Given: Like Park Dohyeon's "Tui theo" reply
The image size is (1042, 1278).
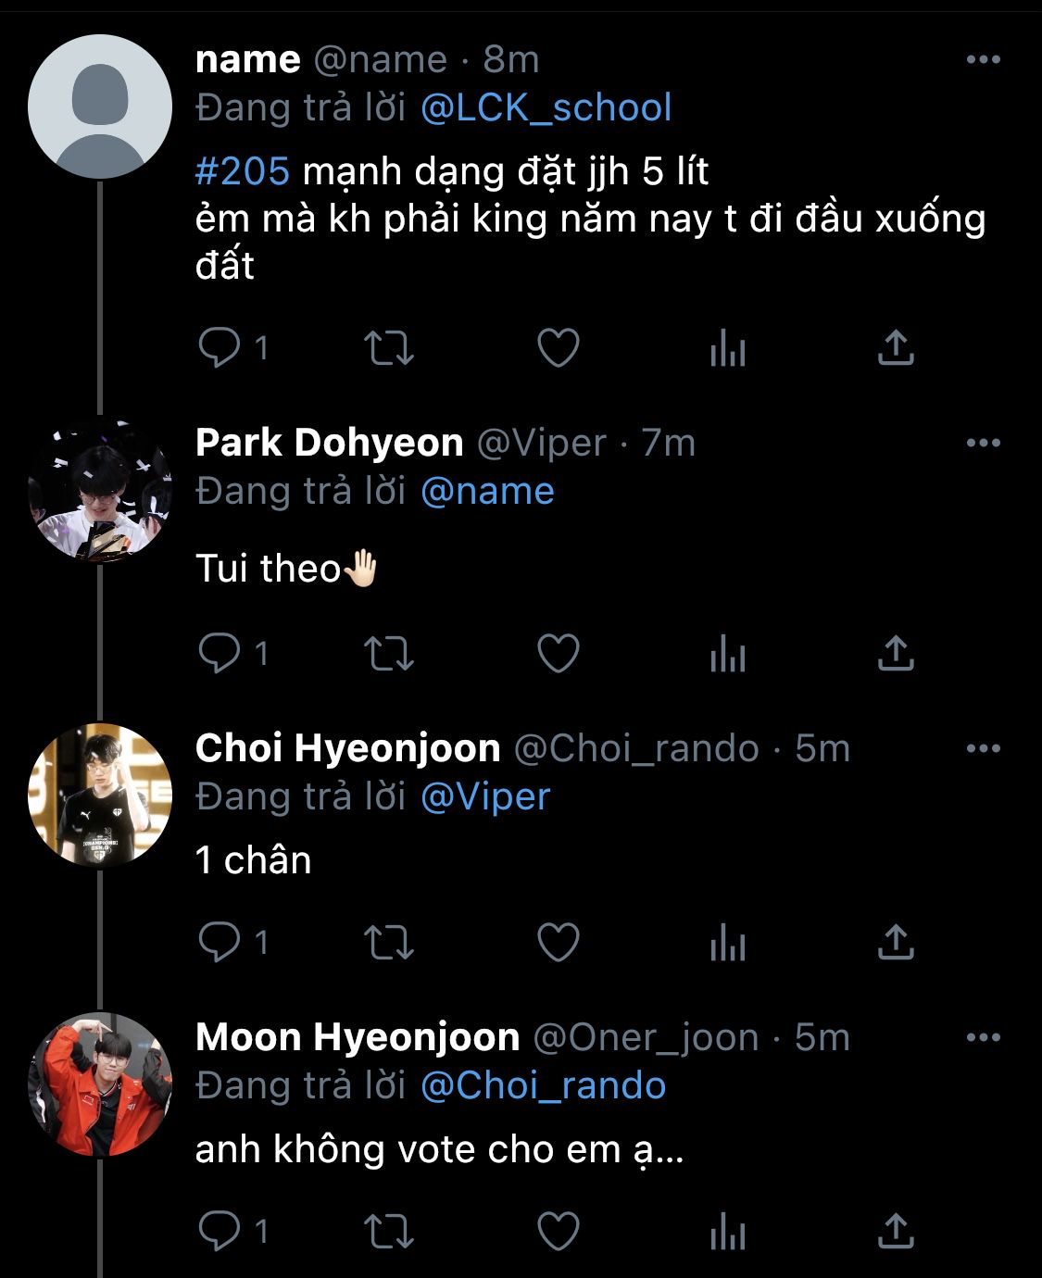Looking at the screenshot, I should pyautogui.click(x=559, y=654).
